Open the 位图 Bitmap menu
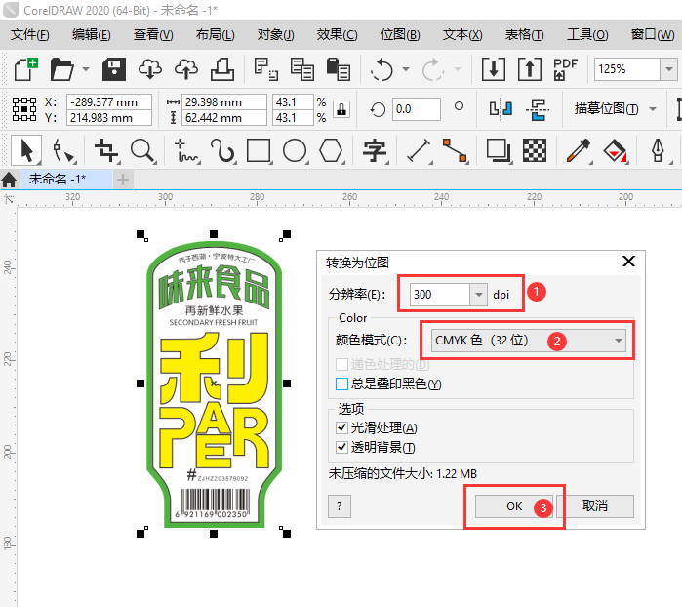 pos(400,34)
